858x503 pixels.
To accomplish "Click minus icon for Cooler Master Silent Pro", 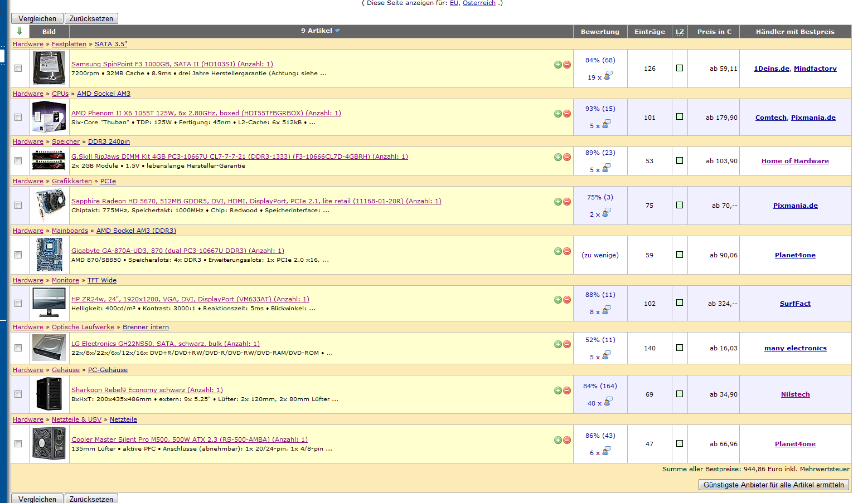I will coord(567,440).
